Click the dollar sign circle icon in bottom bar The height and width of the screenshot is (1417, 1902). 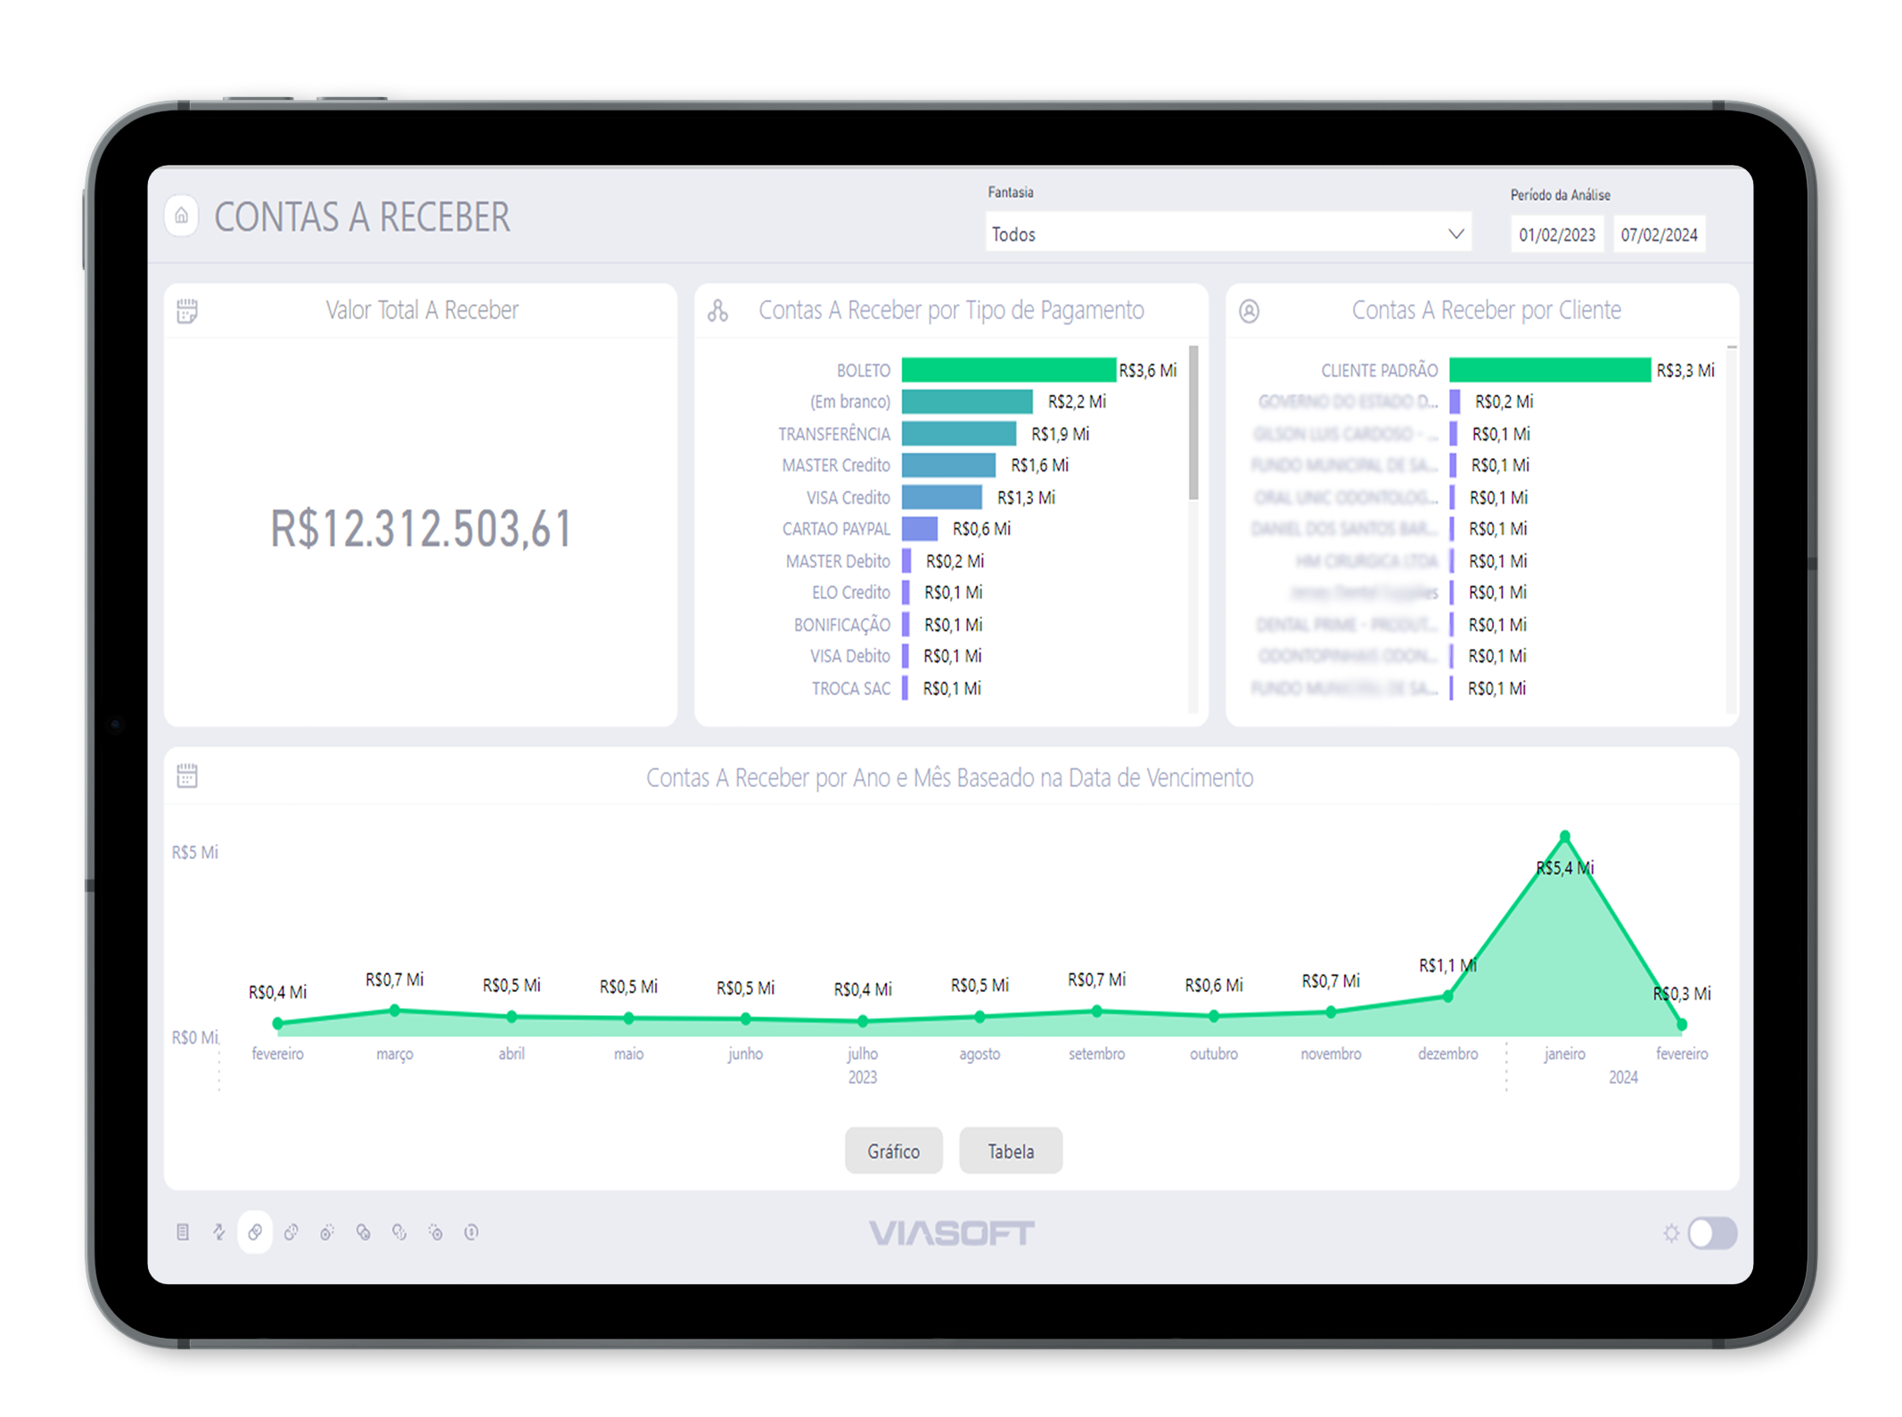(471, 1232)
